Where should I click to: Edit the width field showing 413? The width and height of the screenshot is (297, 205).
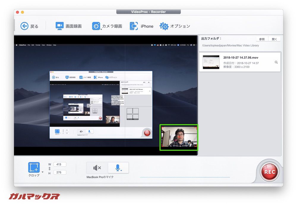coord(59,164)
